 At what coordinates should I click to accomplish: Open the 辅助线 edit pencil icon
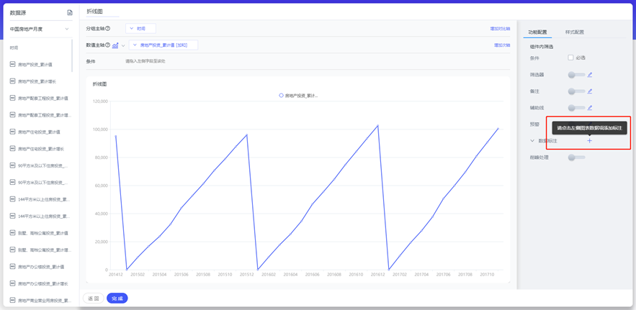coord(590,108)
